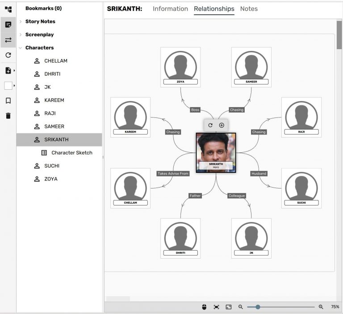Toggle the notes panel icon in left toolbar
The image size is (343, 314).
[8, 25]
